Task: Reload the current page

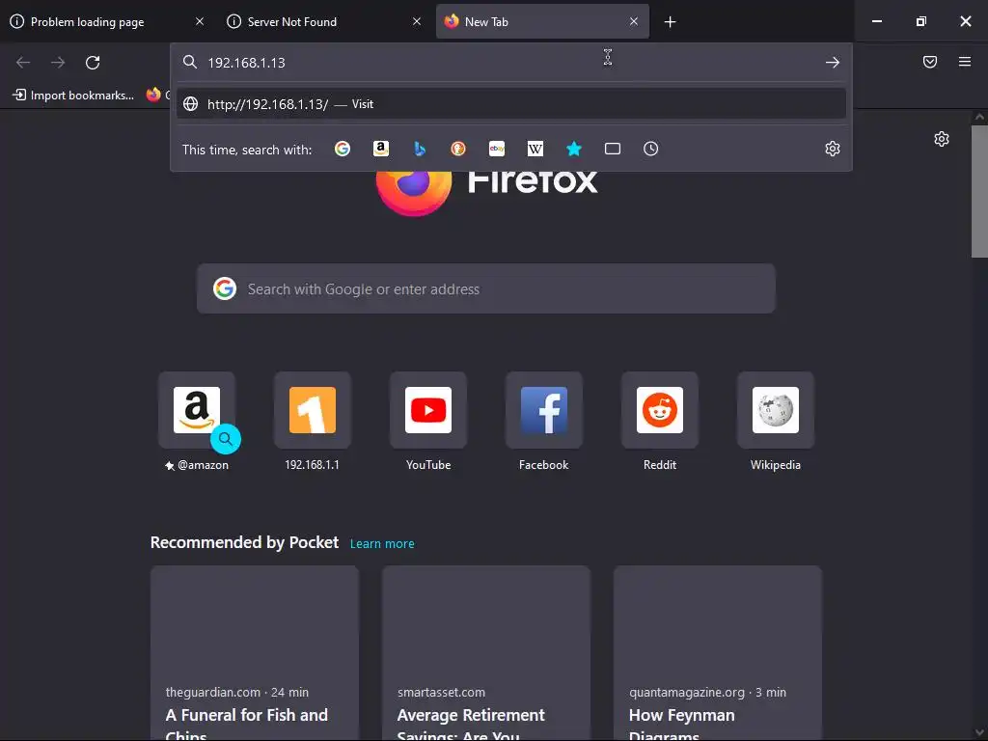Action: pyautogui.click(x=93, y=63)
